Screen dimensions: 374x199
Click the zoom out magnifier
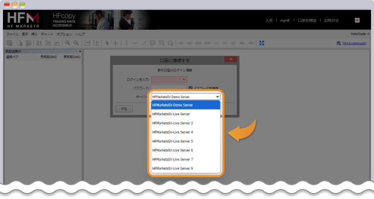click(76, 43)
